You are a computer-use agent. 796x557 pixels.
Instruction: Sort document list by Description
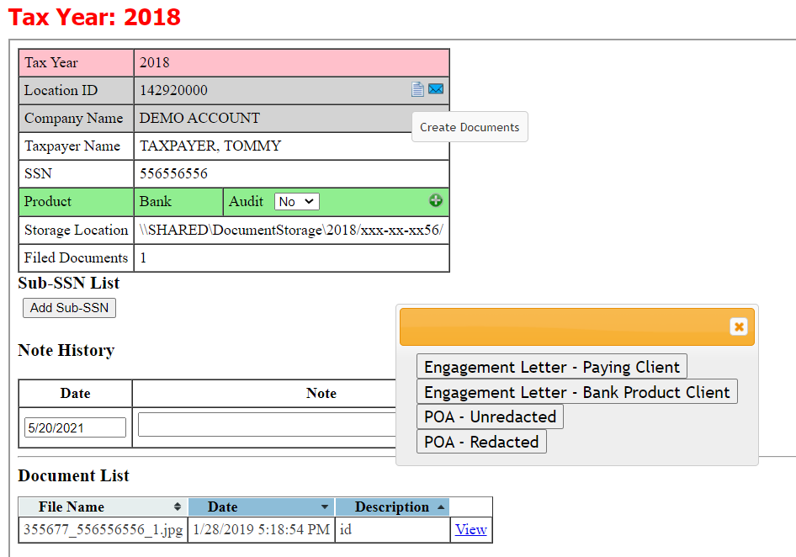click(x=392, y=507)
